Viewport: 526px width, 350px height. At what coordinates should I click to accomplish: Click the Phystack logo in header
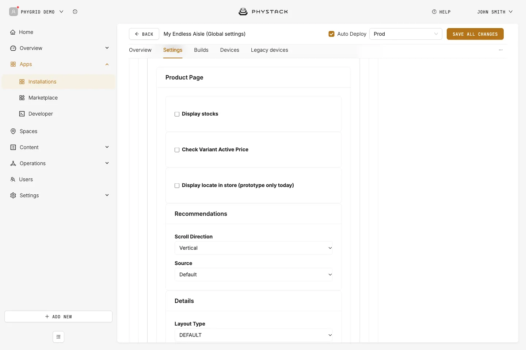(263, 12)
